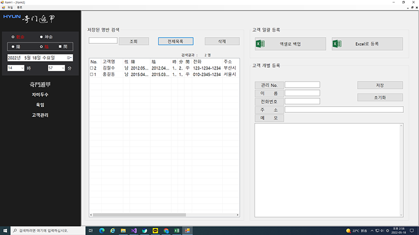Check the box for customer 홍길동

(x=92, y=75)
